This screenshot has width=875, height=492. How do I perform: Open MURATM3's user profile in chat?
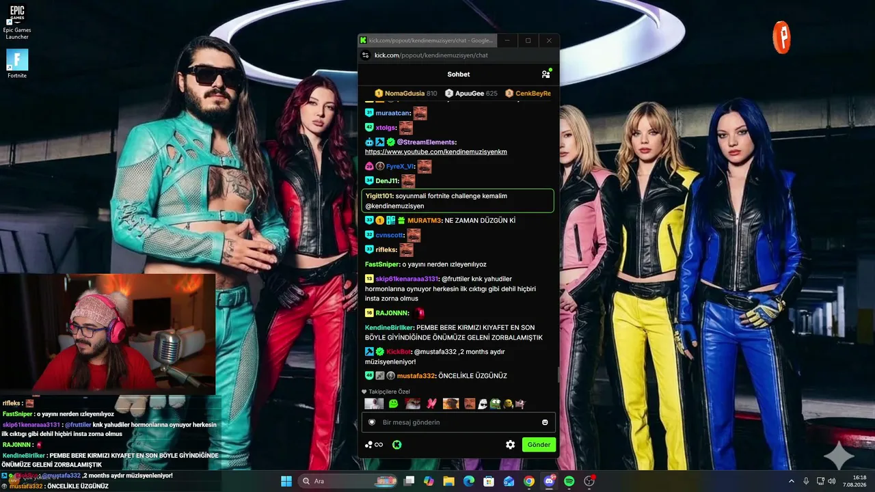(x=425, y=221)
